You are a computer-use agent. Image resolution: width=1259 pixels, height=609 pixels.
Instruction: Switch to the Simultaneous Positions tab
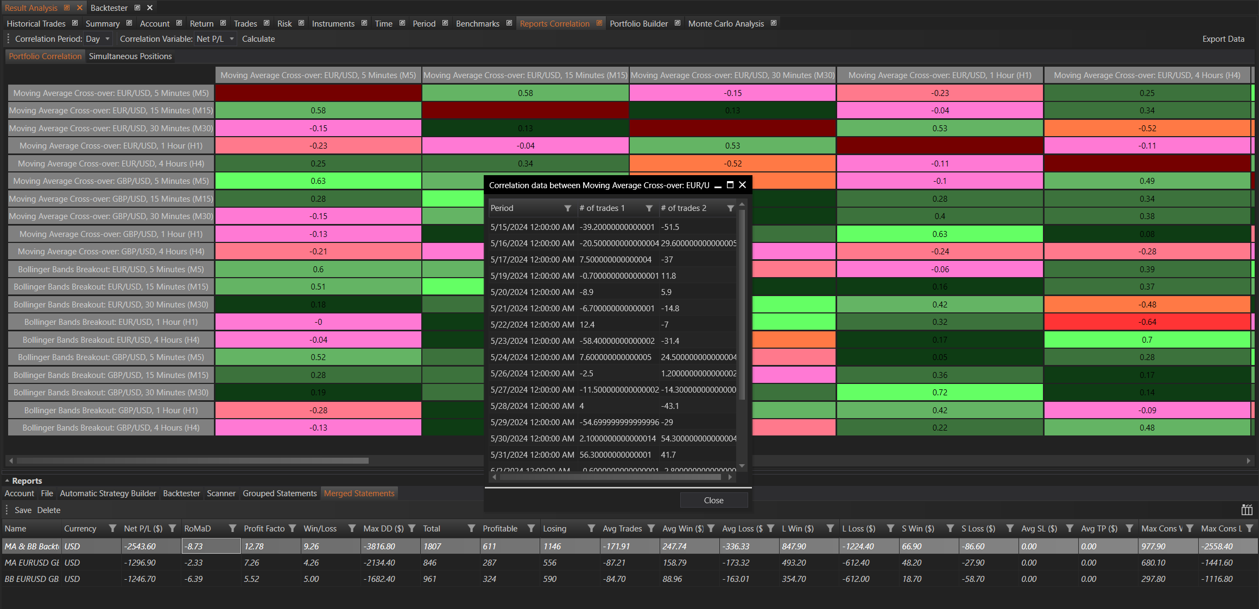[x=130, y=56]
